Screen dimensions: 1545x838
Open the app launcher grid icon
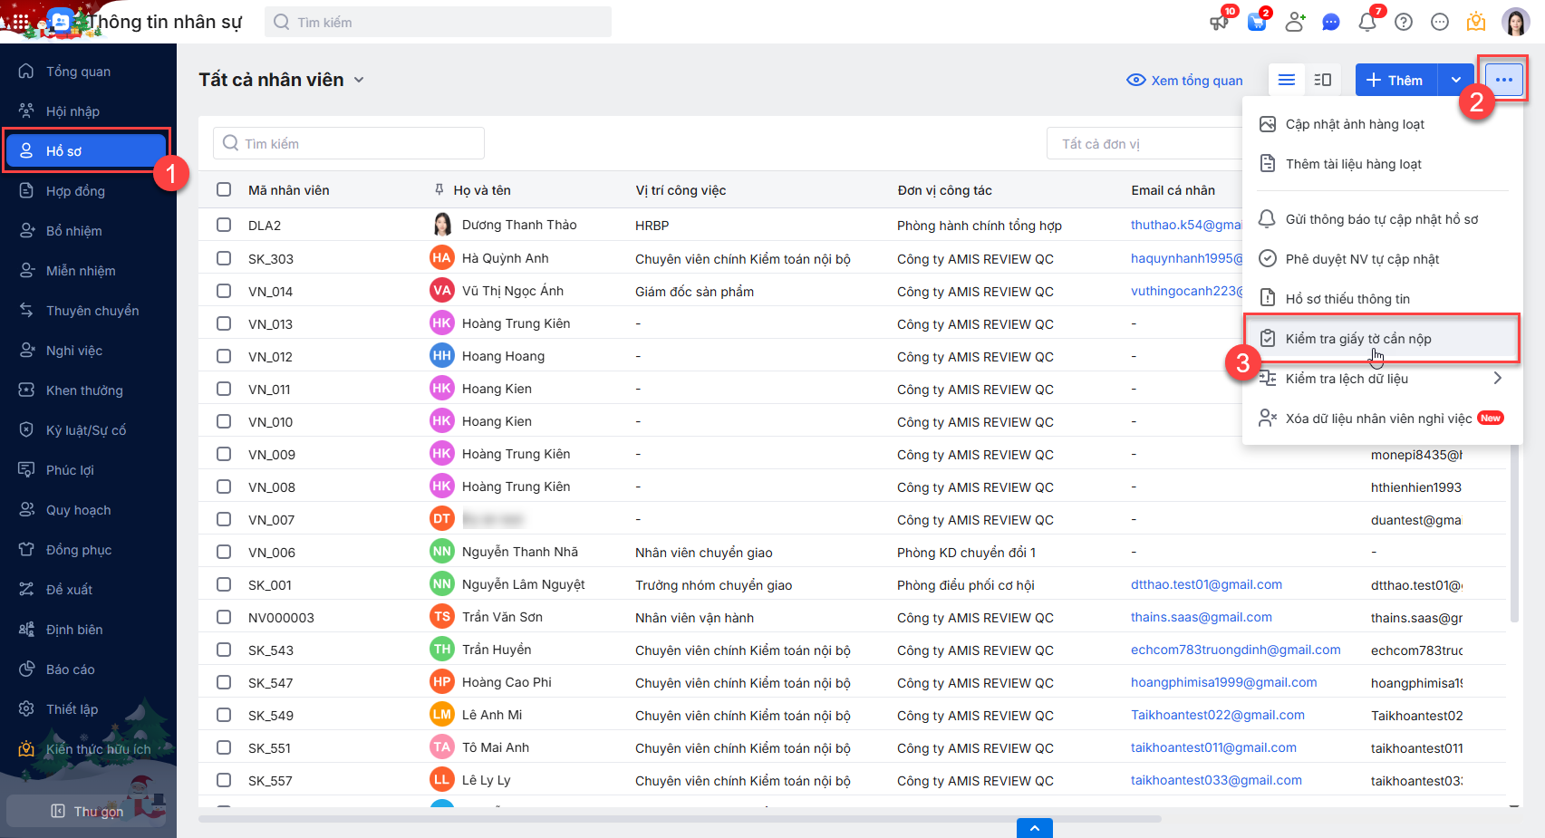(x=20, y=22)
